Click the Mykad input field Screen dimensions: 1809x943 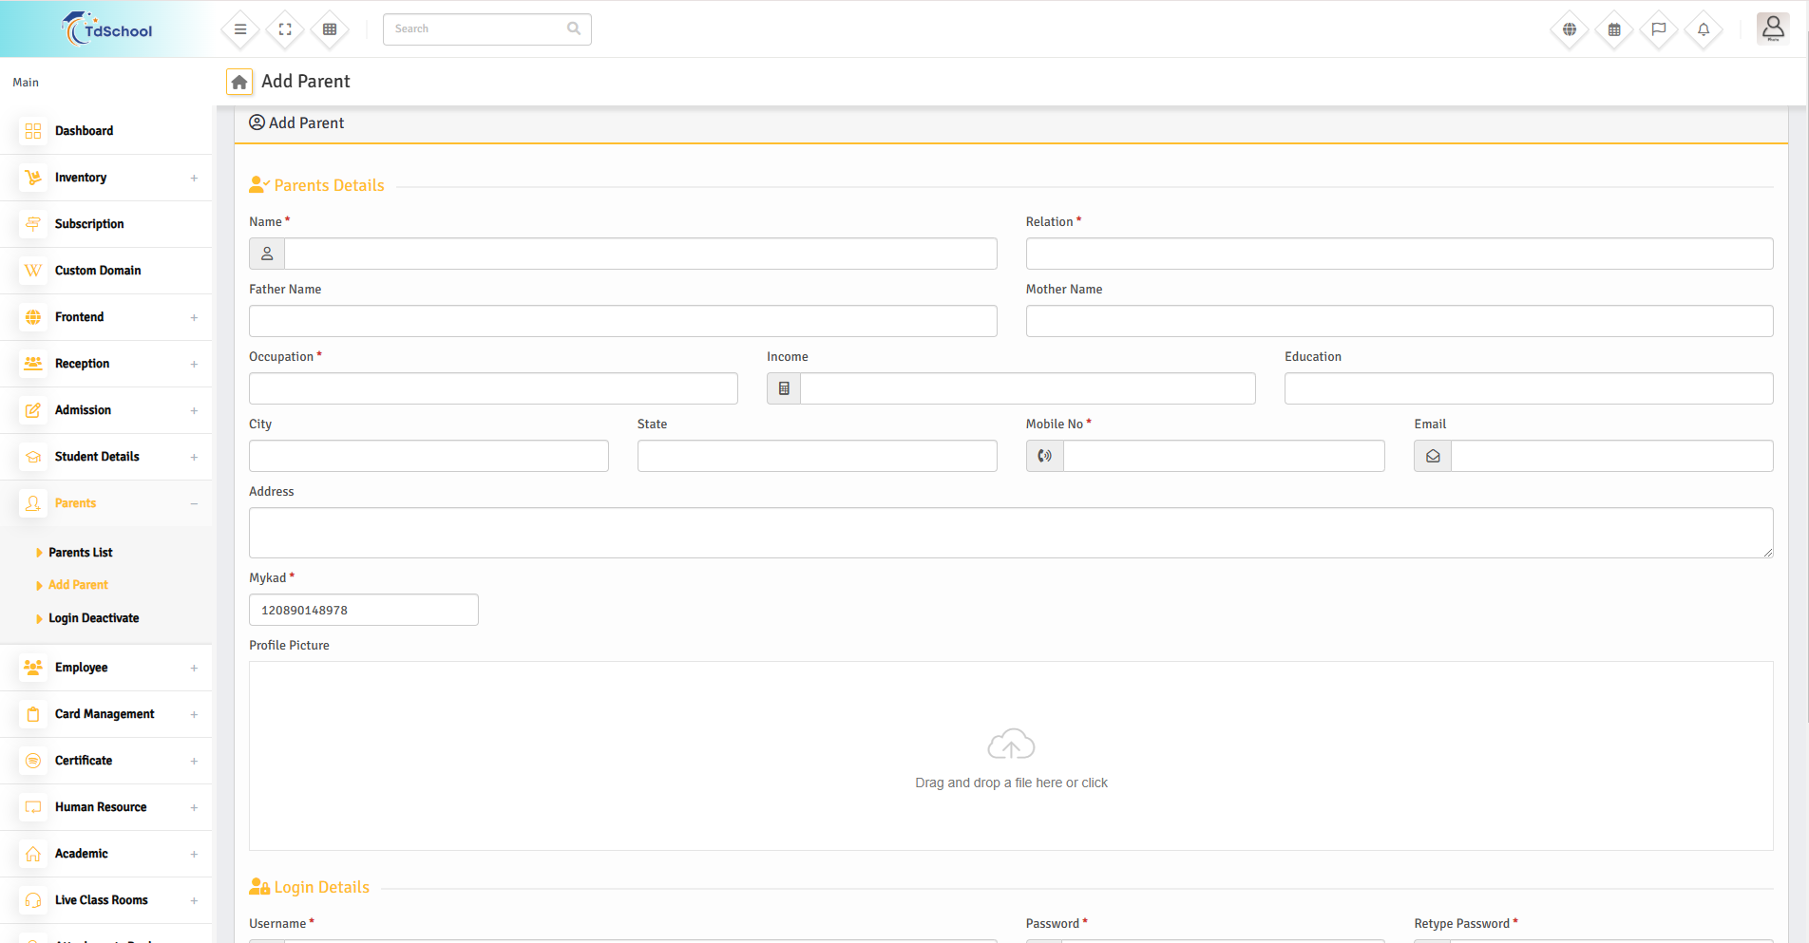click(x=363, y=610)
